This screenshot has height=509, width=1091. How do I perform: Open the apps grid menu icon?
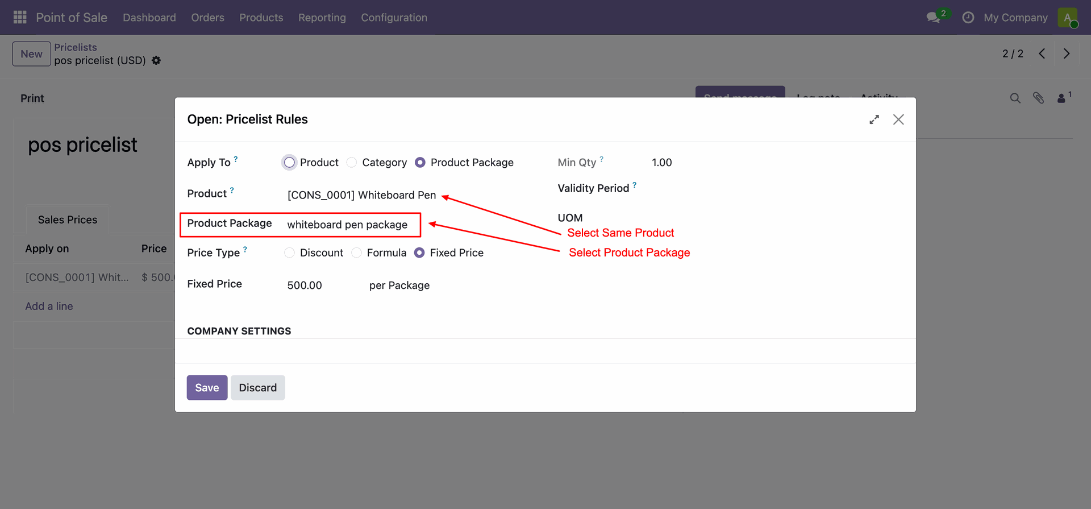(20, 18)
